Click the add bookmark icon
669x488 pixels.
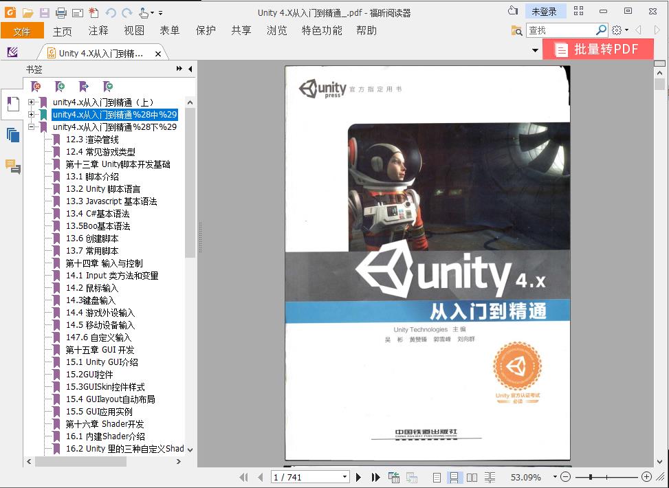point(60,87)
